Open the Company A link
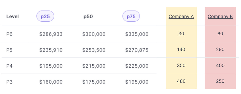Viewport: 241px width, 94px height. pyautogui.click(x=181, y=17)
